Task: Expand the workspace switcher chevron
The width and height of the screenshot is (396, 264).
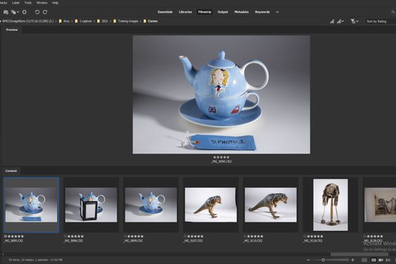Action: [x=278, y=12]
